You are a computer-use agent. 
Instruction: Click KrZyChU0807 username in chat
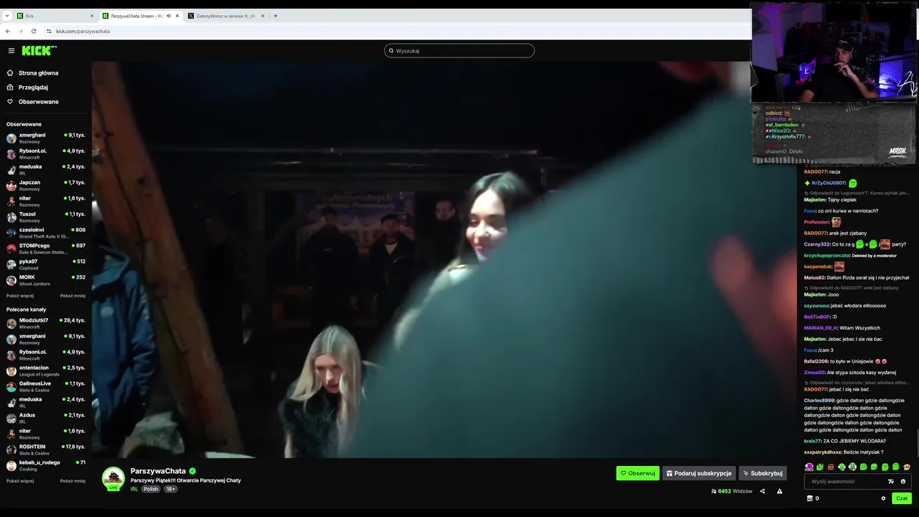pyautogui.click(x=829, y=183)
